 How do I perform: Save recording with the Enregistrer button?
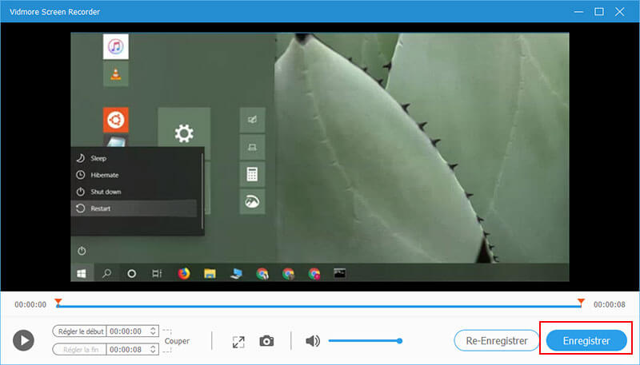(x=586, y=340)
